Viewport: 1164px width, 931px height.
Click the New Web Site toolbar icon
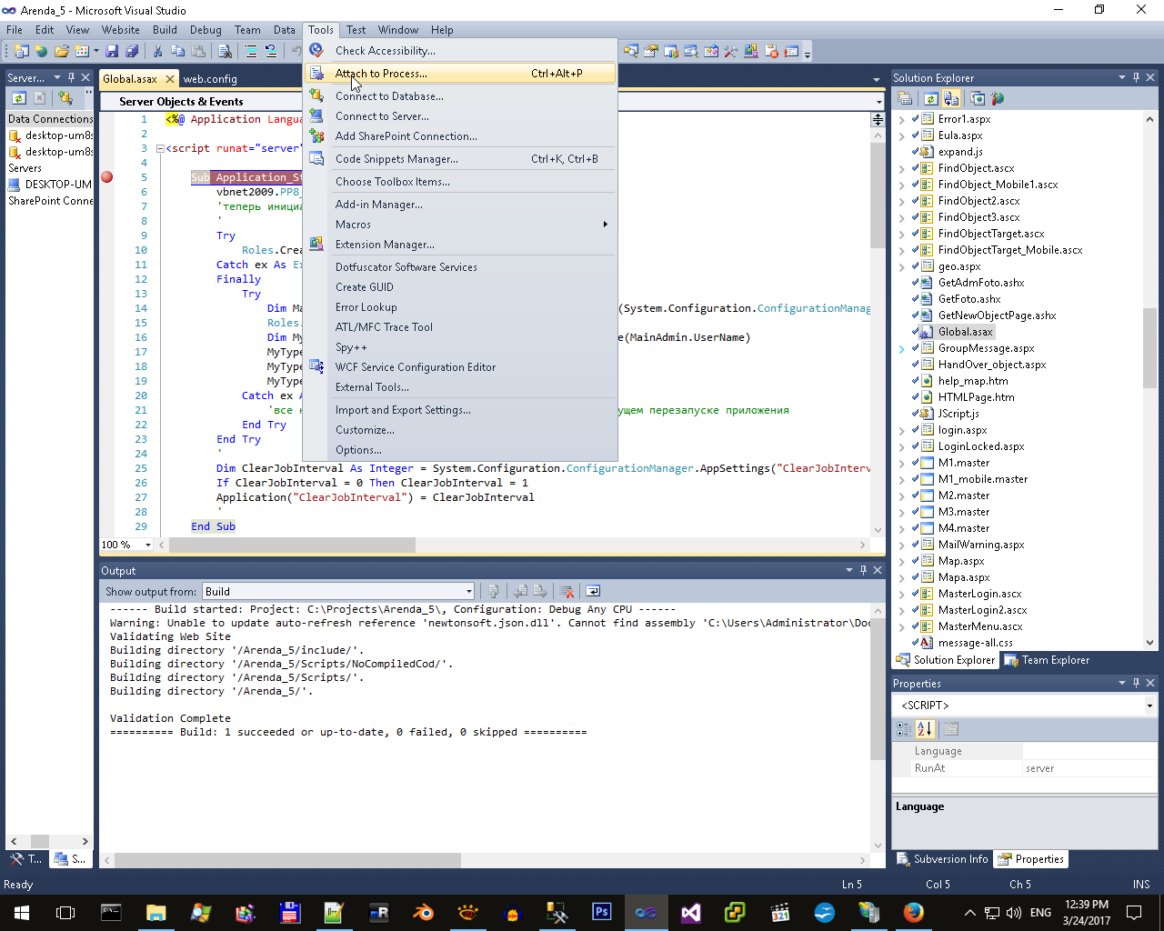coord(41,51)
